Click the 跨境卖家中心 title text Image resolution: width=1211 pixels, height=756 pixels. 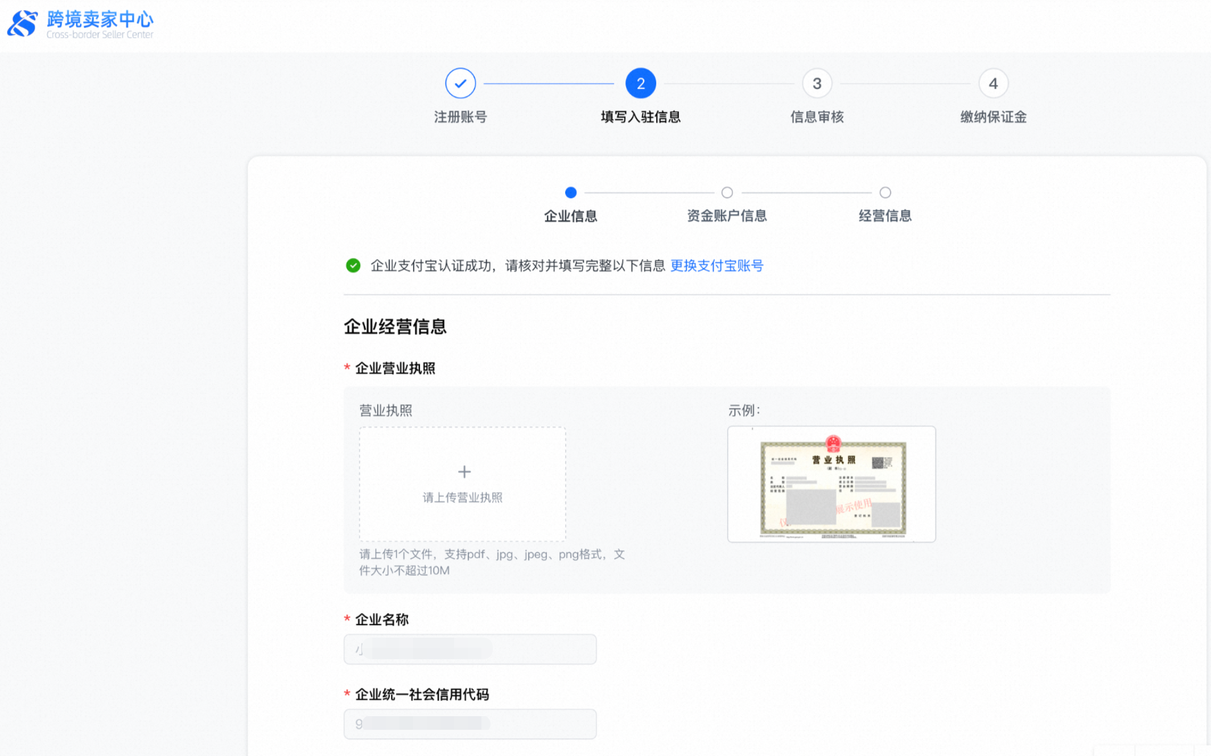[x=100, y=19]
